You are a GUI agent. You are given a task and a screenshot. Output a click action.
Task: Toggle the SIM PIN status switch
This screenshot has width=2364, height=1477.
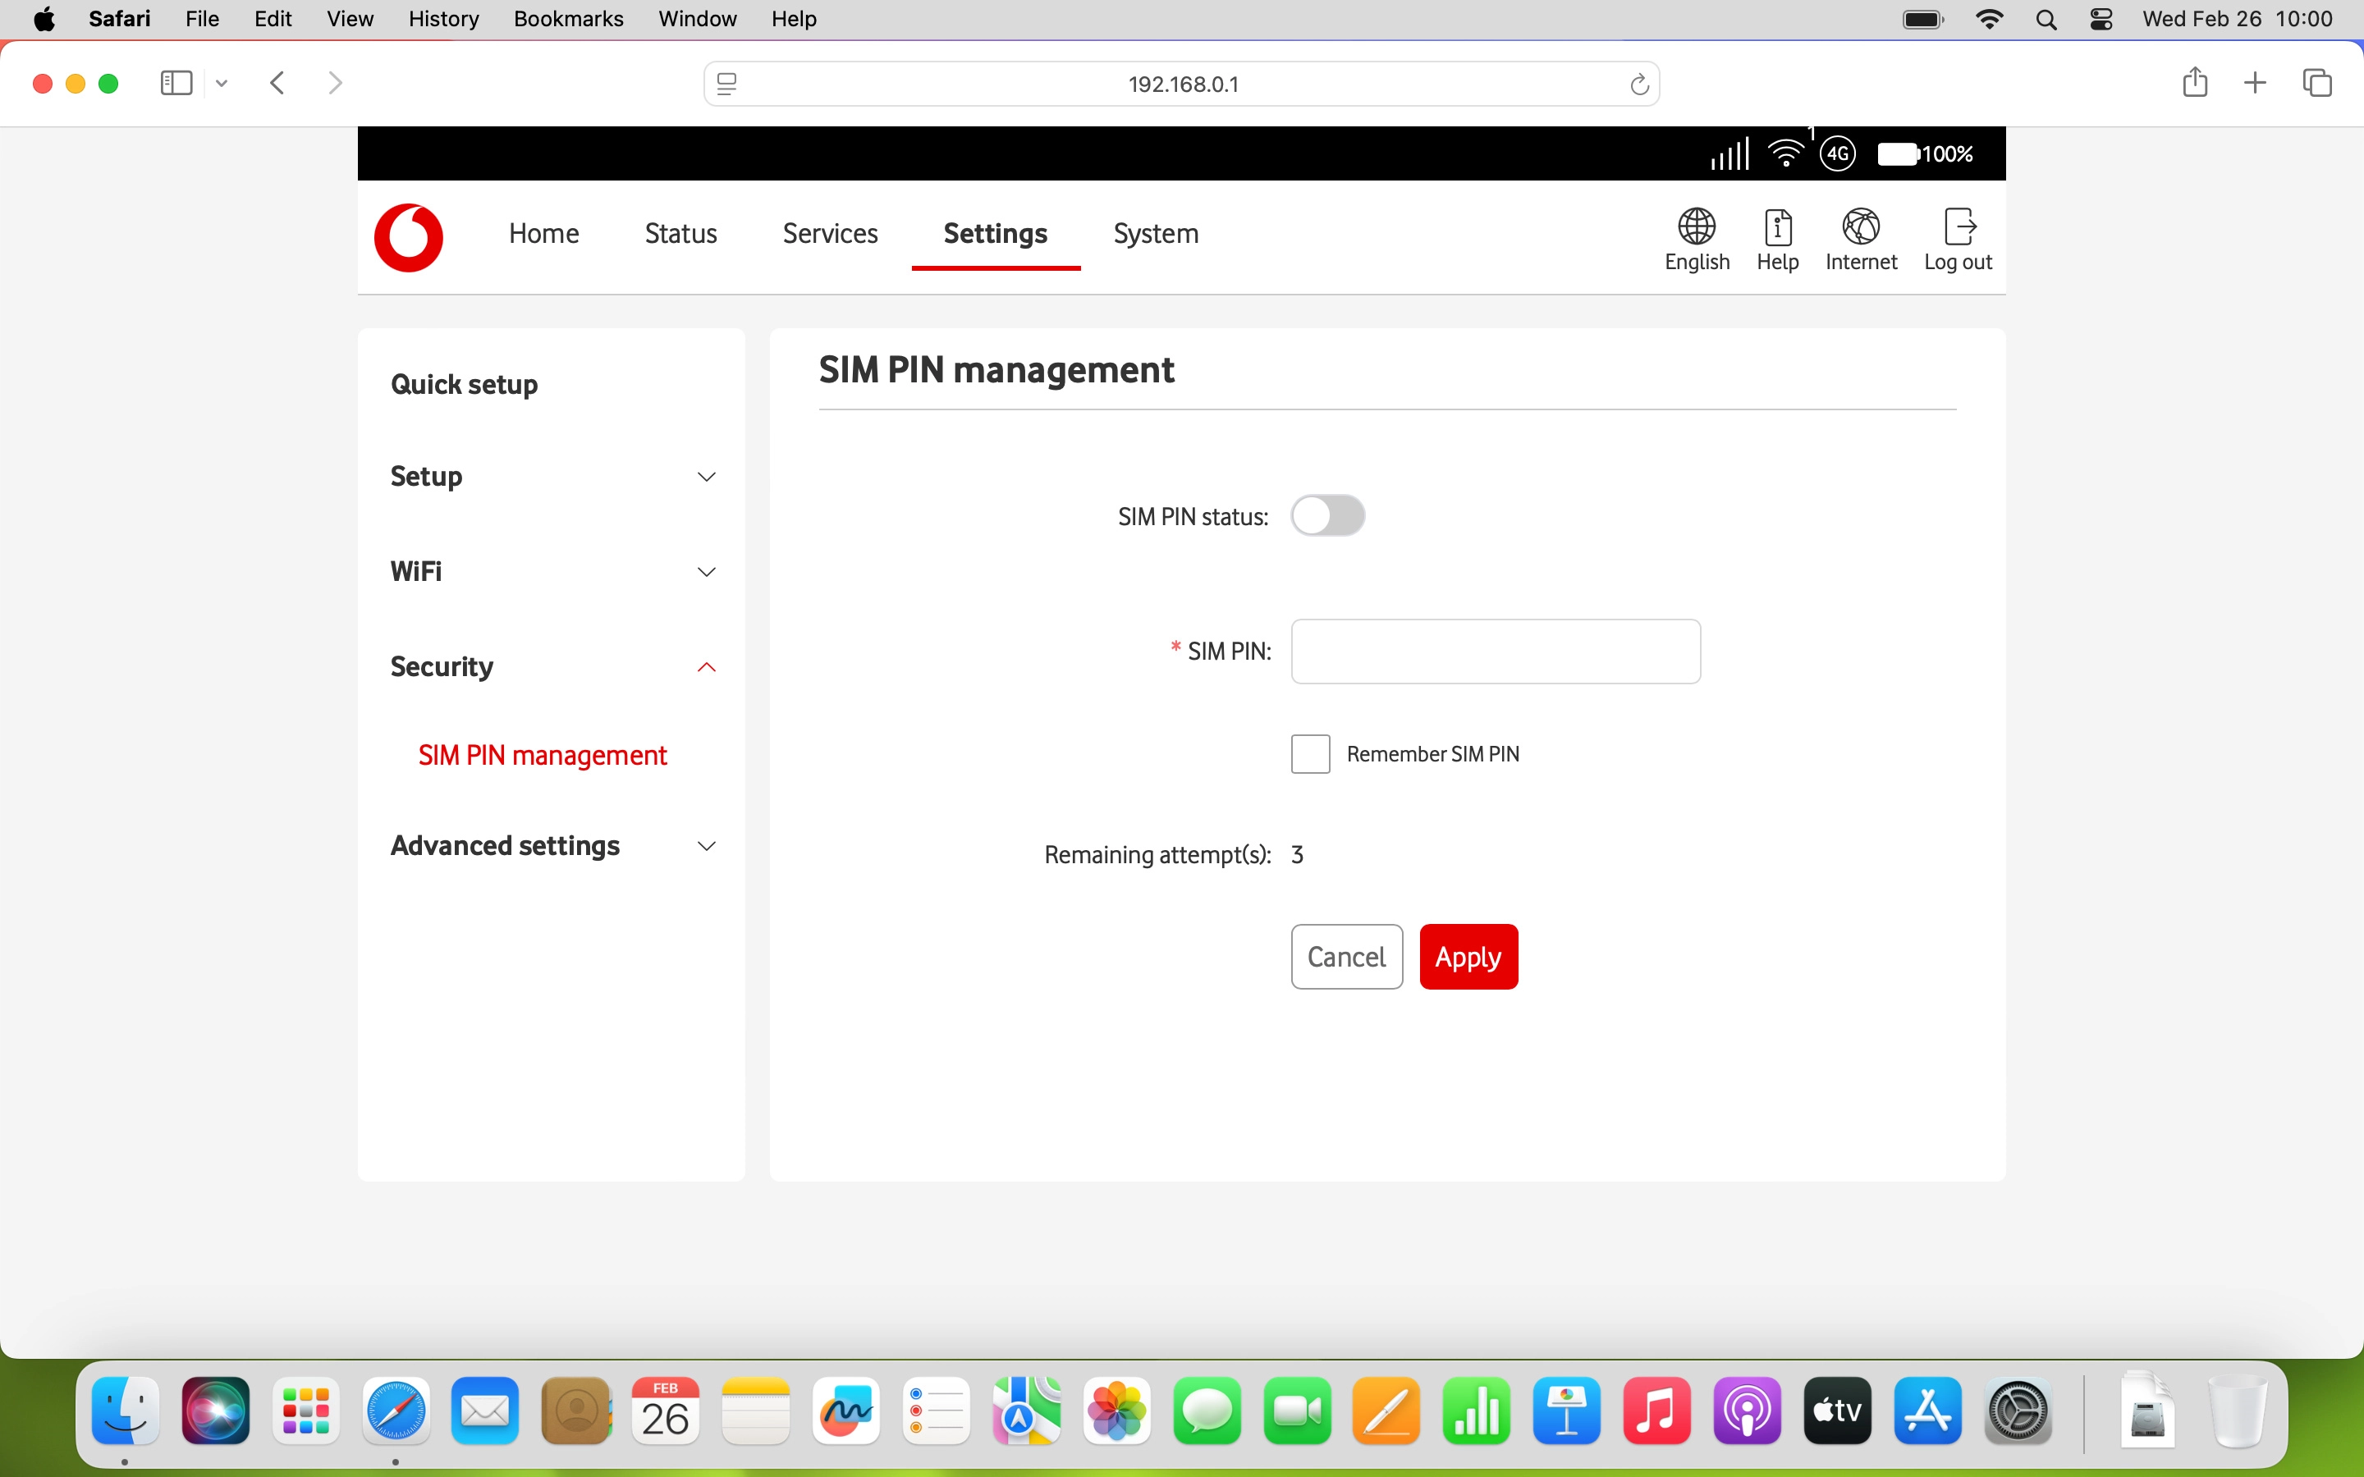coord(1327,516)
